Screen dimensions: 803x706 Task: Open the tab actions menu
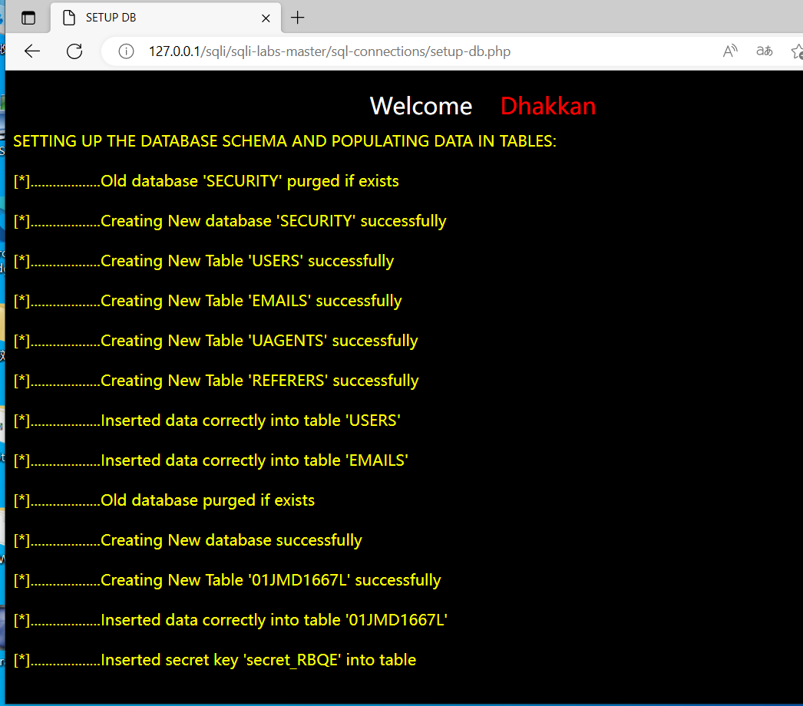pos(28,17)
